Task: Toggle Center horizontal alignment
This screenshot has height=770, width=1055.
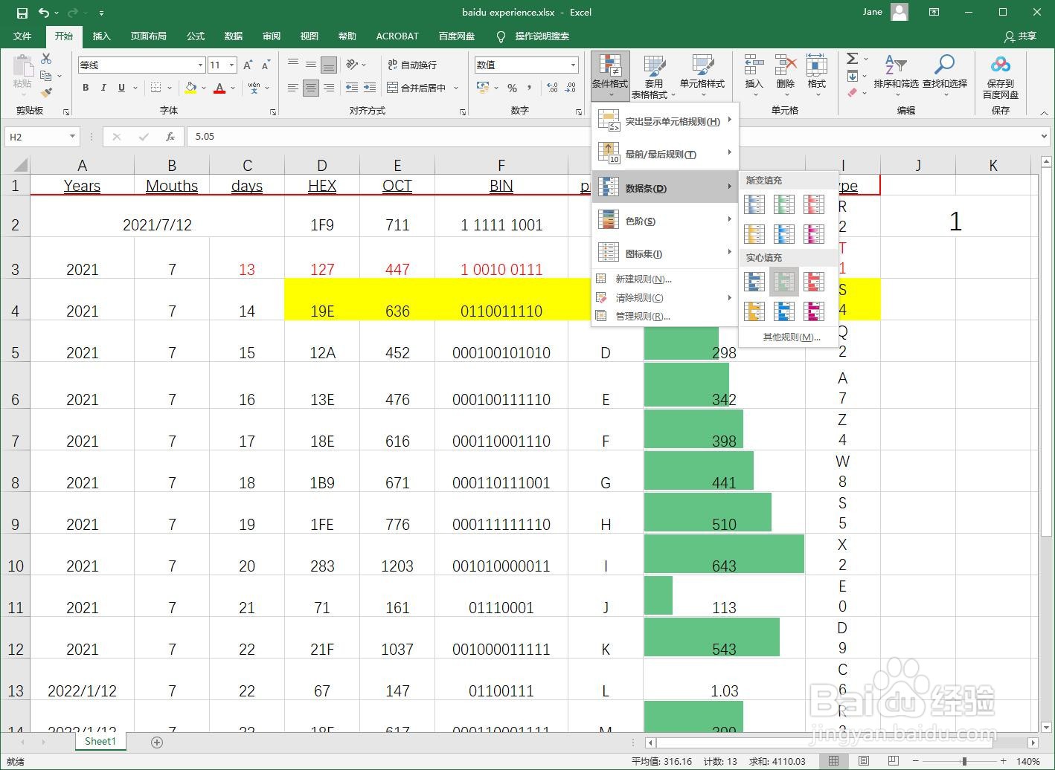Action: pyautogui.click(x=311, y=88)
